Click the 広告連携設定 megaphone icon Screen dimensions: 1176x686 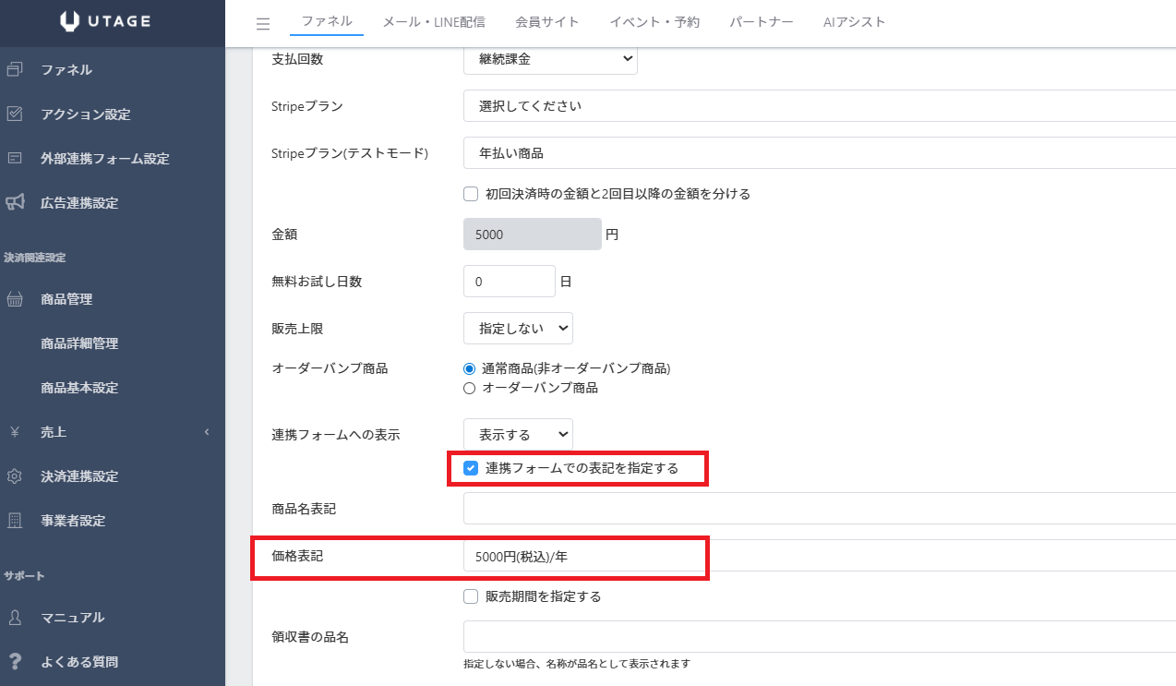point(15,202)
